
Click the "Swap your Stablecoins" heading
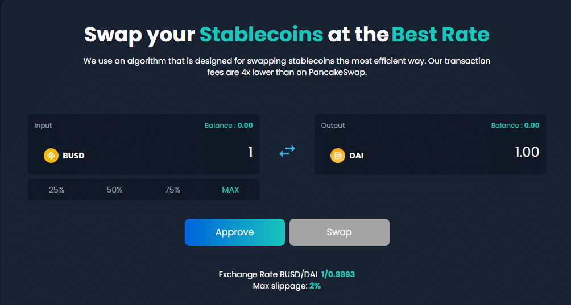204,35
